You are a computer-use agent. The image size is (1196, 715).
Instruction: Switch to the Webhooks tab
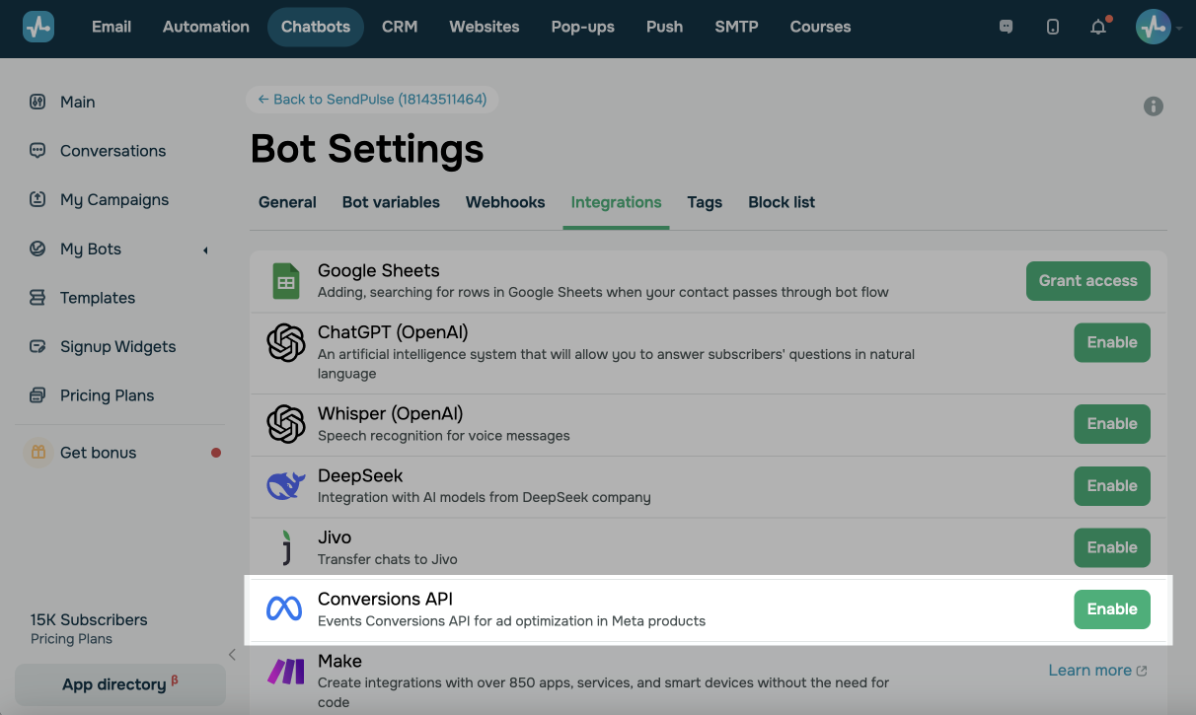tap(505, 202)
